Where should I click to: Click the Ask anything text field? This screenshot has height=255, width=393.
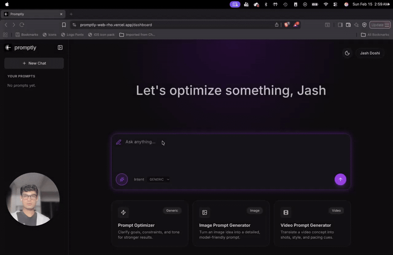(230, 153)
